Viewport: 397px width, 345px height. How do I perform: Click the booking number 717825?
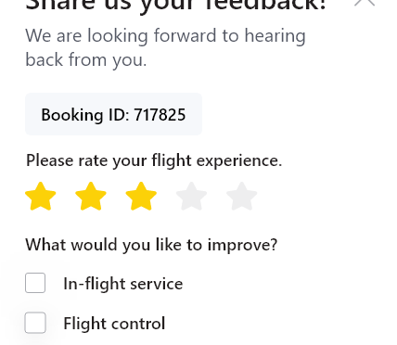tap(160, 115)
